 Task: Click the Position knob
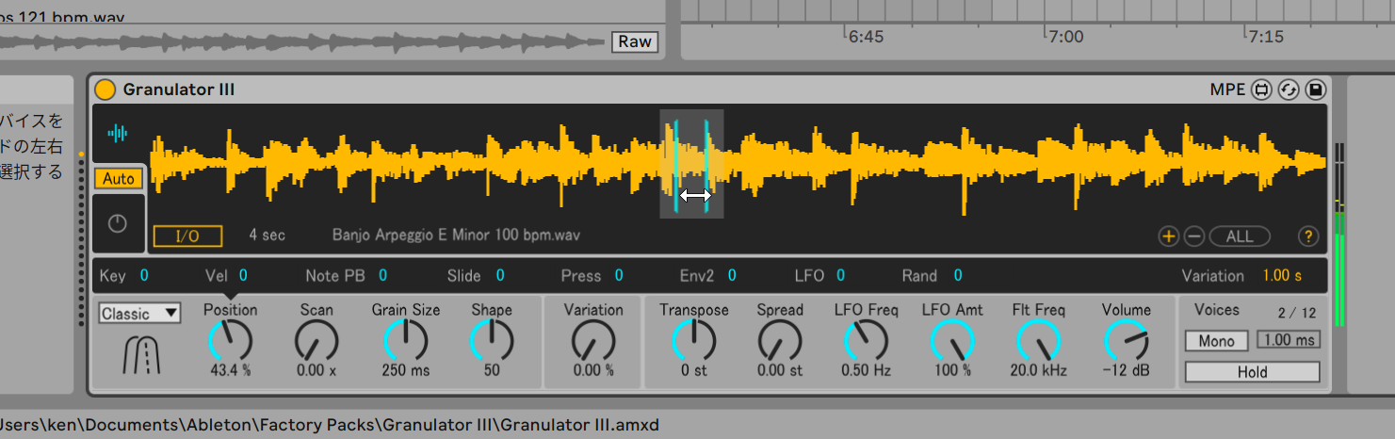[230, 340]
